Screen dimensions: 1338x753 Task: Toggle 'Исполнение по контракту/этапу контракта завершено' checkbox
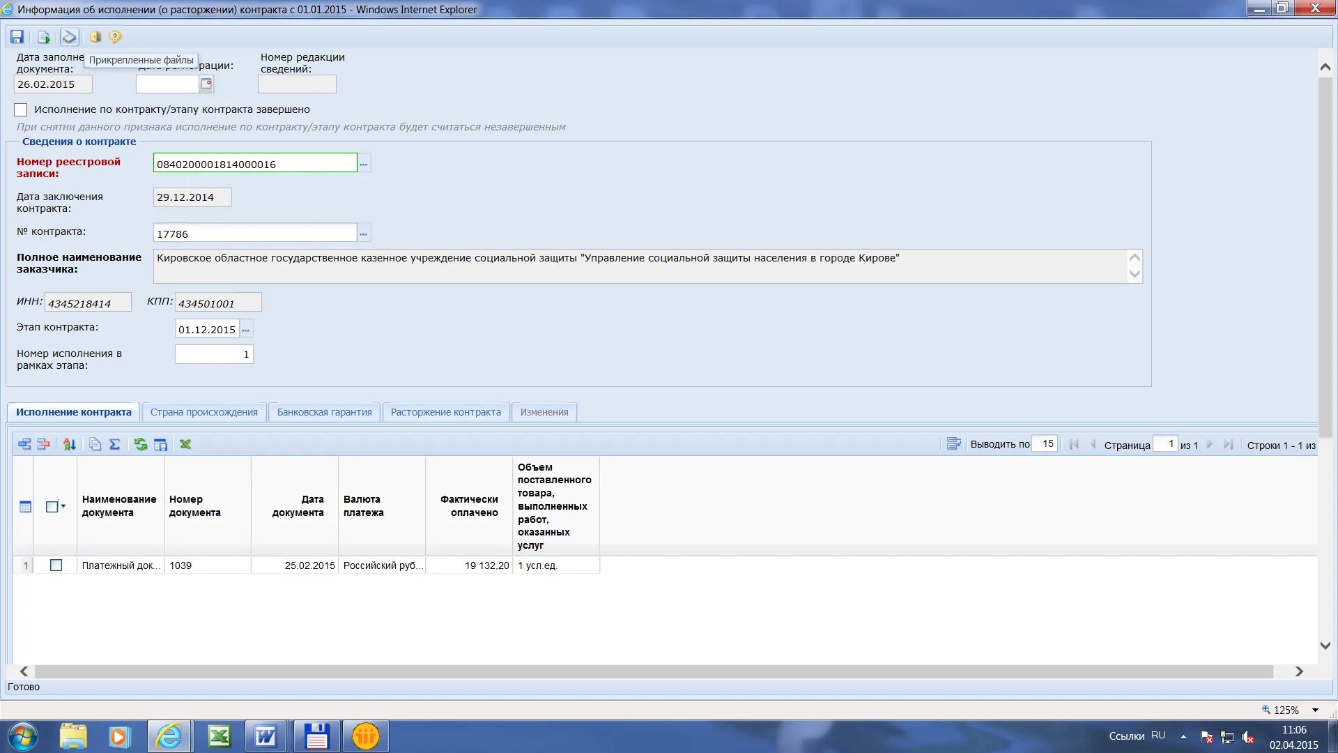point(21,109)
